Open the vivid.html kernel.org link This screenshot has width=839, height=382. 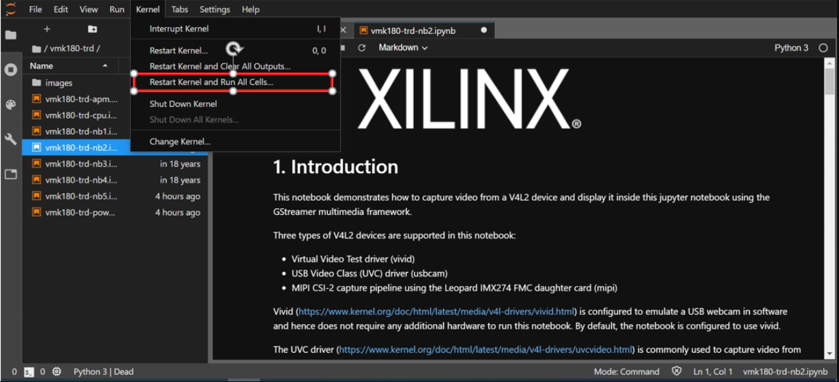point(436,311)
